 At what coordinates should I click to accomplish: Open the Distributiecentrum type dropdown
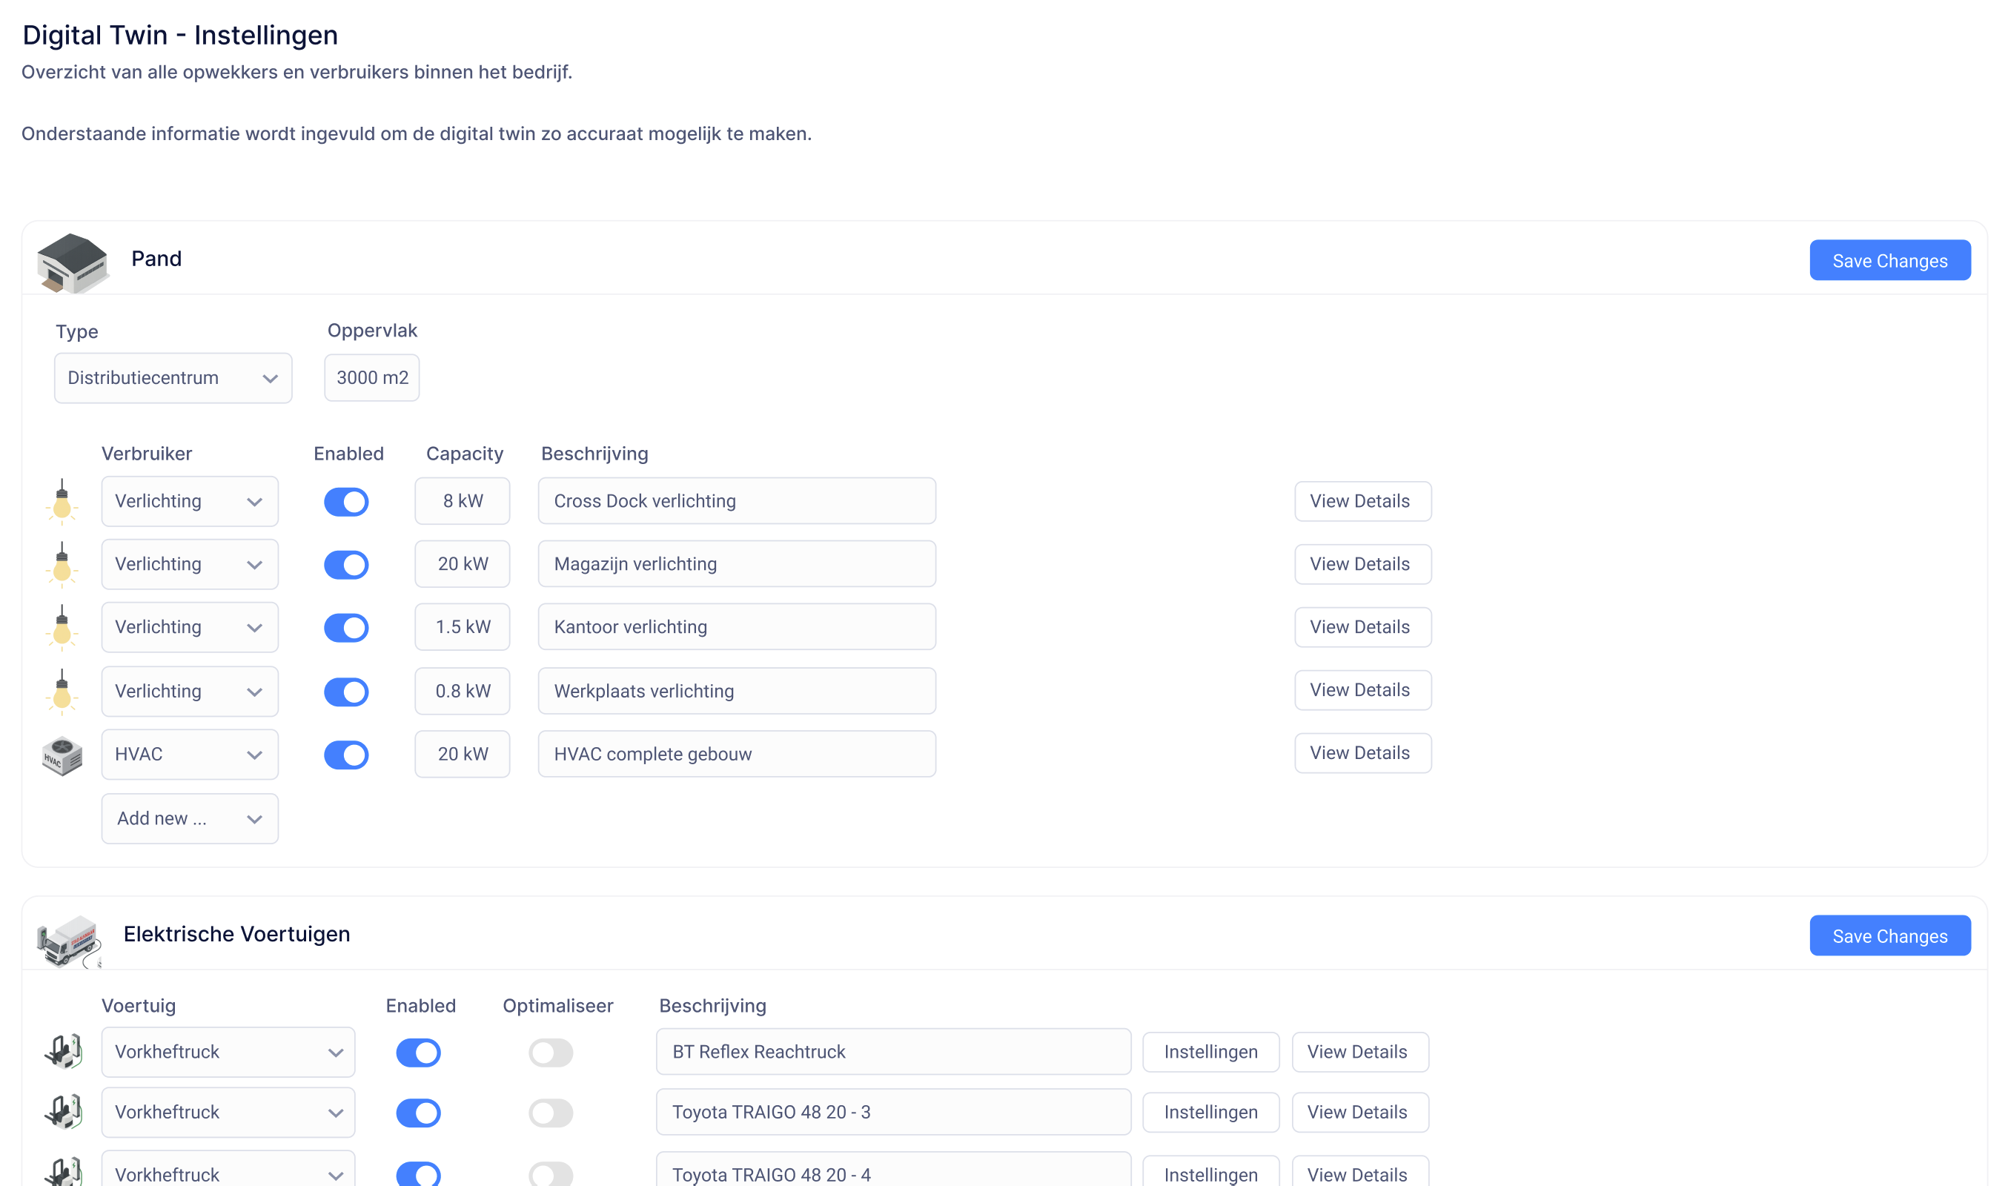point(173,378)
